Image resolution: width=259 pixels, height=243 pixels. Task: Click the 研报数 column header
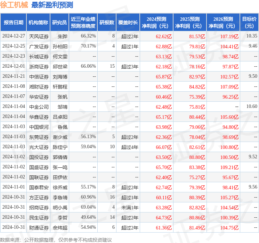[x=107, y=23]
